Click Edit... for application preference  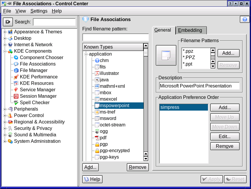(x=225, y=136)
